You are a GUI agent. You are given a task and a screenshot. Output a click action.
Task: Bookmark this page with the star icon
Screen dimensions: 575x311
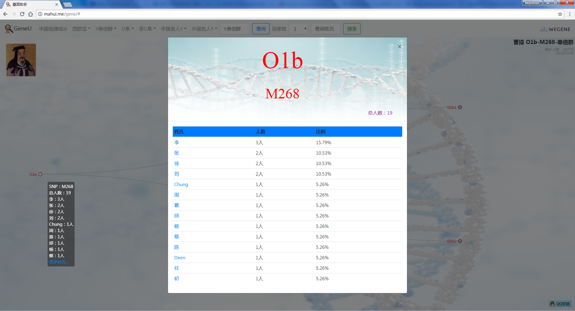(x=560, y=14)
